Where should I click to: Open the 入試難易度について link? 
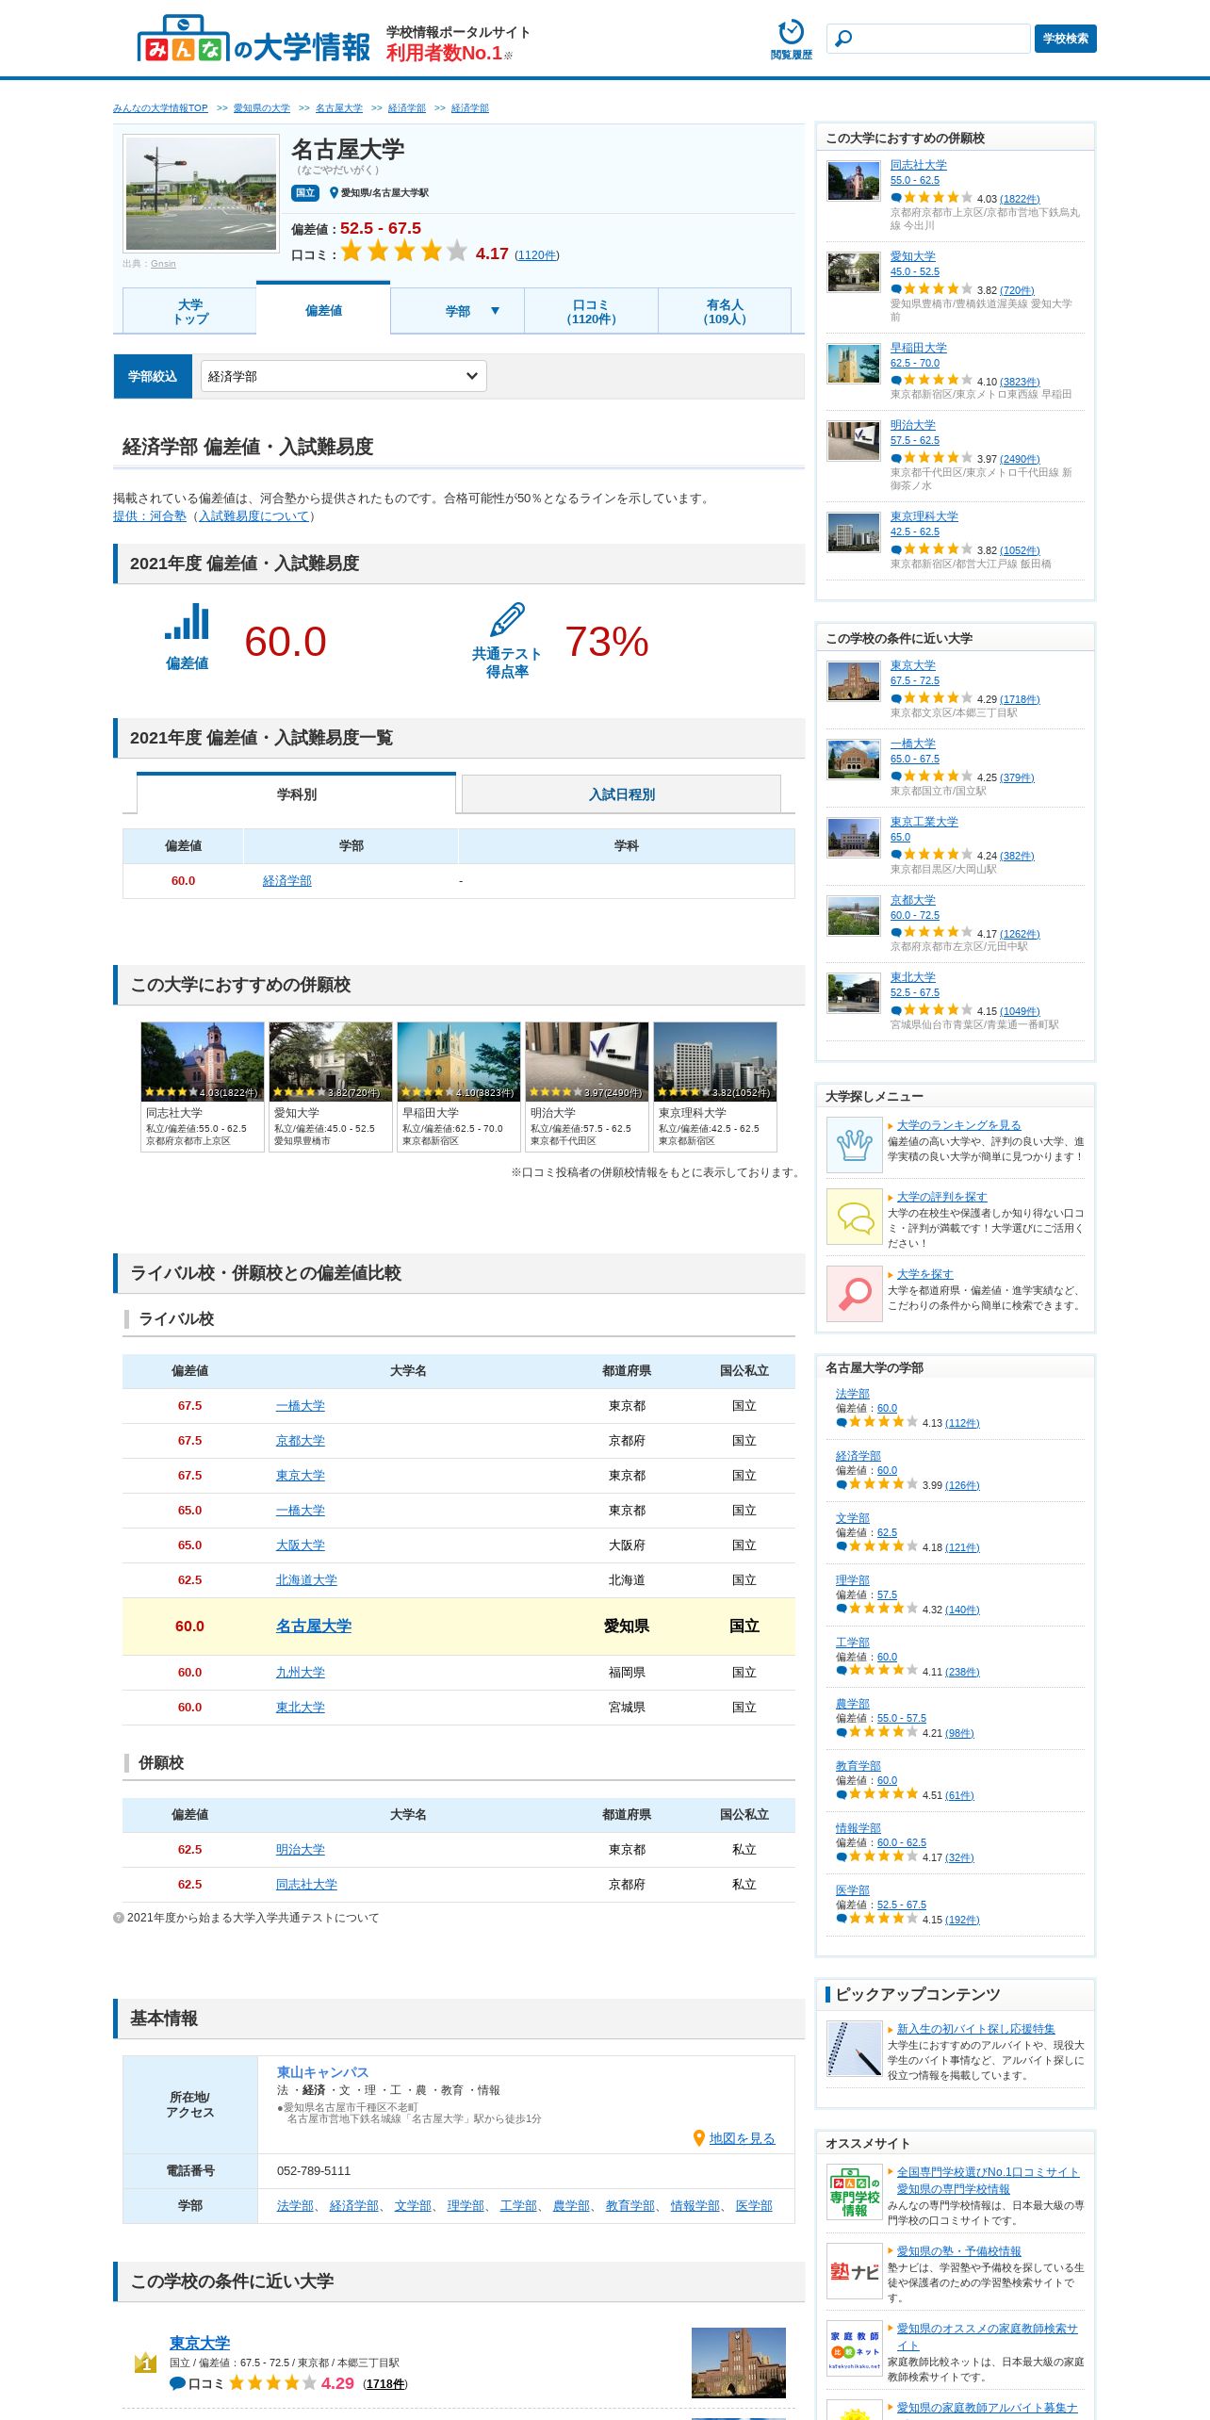[254, 516]
